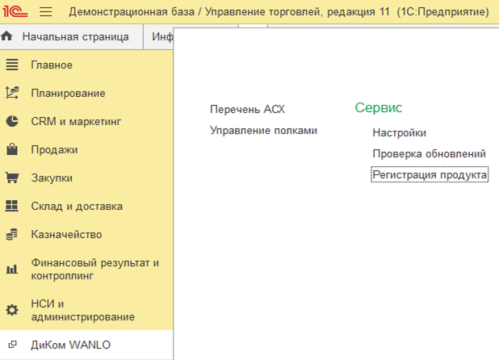The width and height of the screenshot is (499, 360).
Task: Click the 1C logo icon
Action: point(17,12)
